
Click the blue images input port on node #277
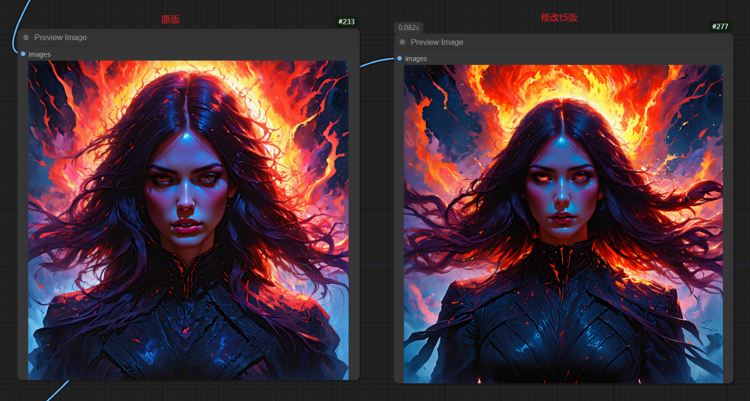tap(399, 58)
